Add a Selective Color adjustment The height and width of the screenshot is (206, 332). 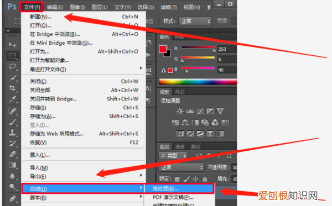(x=210, y=134)
